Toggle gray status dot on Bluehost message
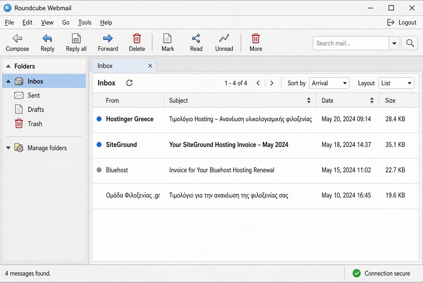Screen dimensions: 423x283 pyautogui.click(x=99, y=170)
